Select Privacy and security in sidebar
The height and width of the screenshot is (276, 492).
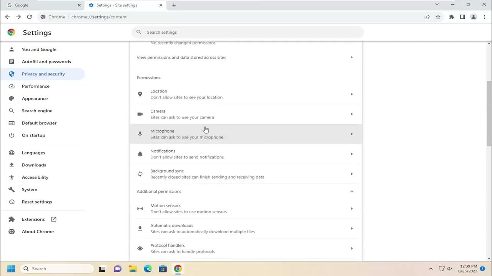pyautogui.click(x=42, y=74)
